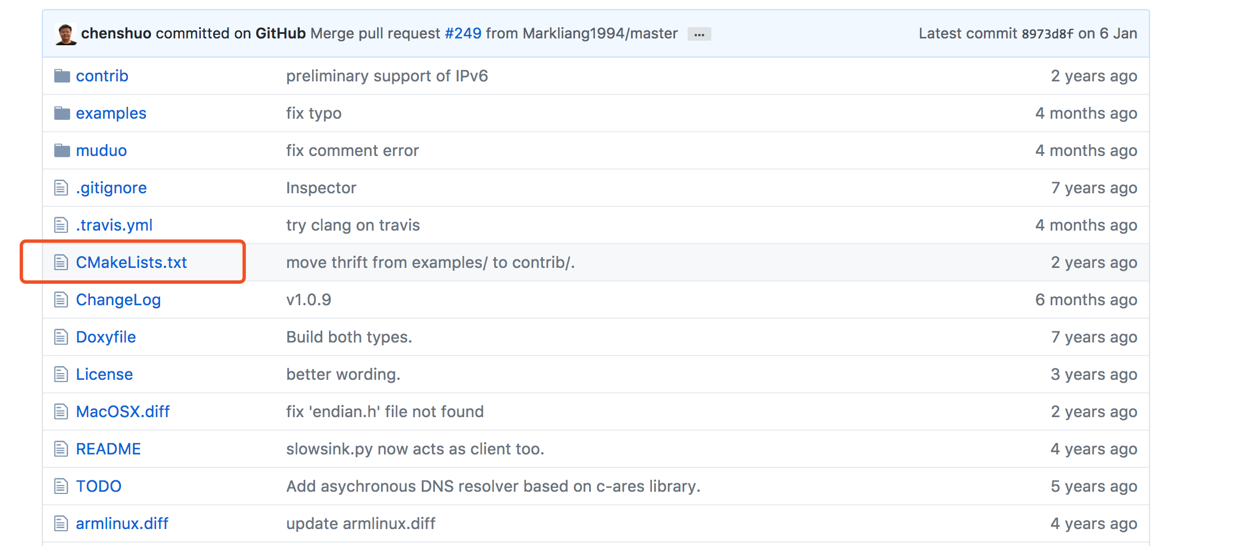Click the README file icon

point(61,449)
